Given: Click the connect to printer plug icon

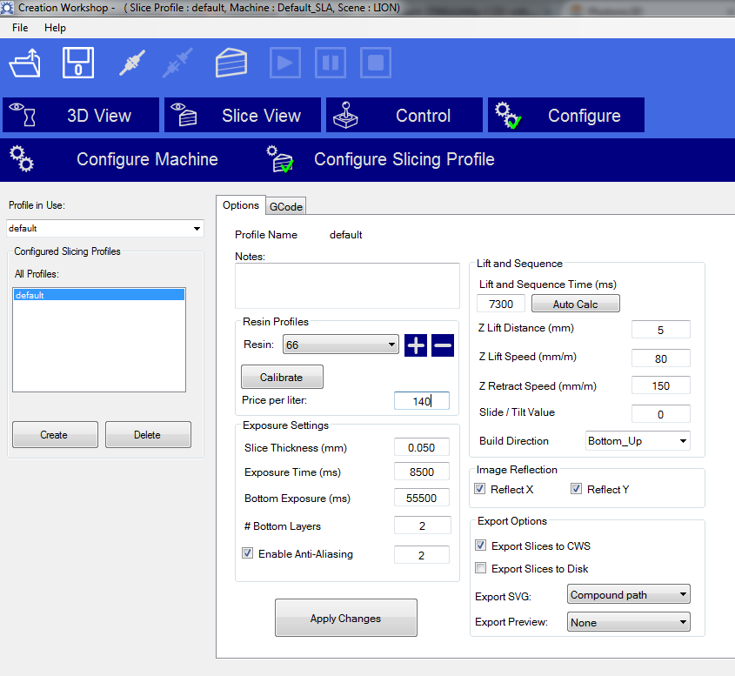Looking at the screenshot, I should coord(131,63).
